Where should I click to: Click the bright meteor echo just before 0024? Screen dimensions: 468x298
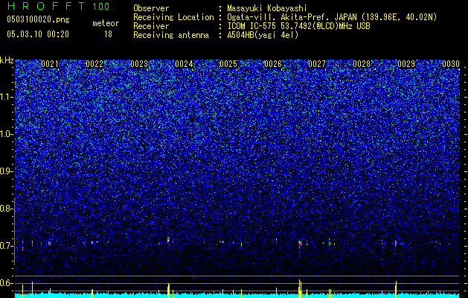168,239
